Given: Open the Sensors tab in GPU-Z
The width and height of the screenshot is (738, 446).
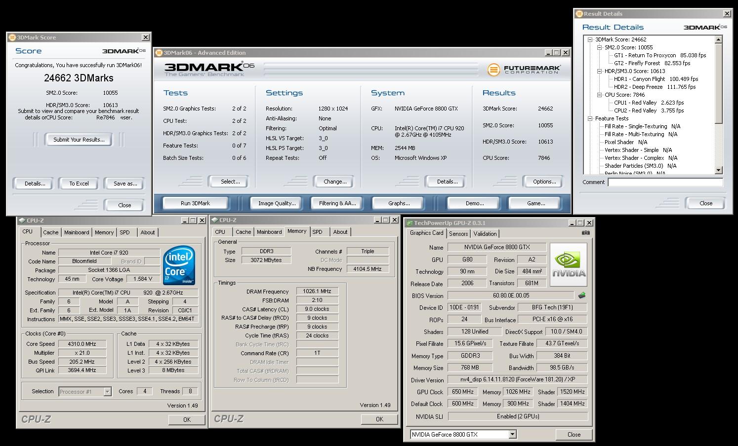Looking at the screenshot, I should coord(458,234).
